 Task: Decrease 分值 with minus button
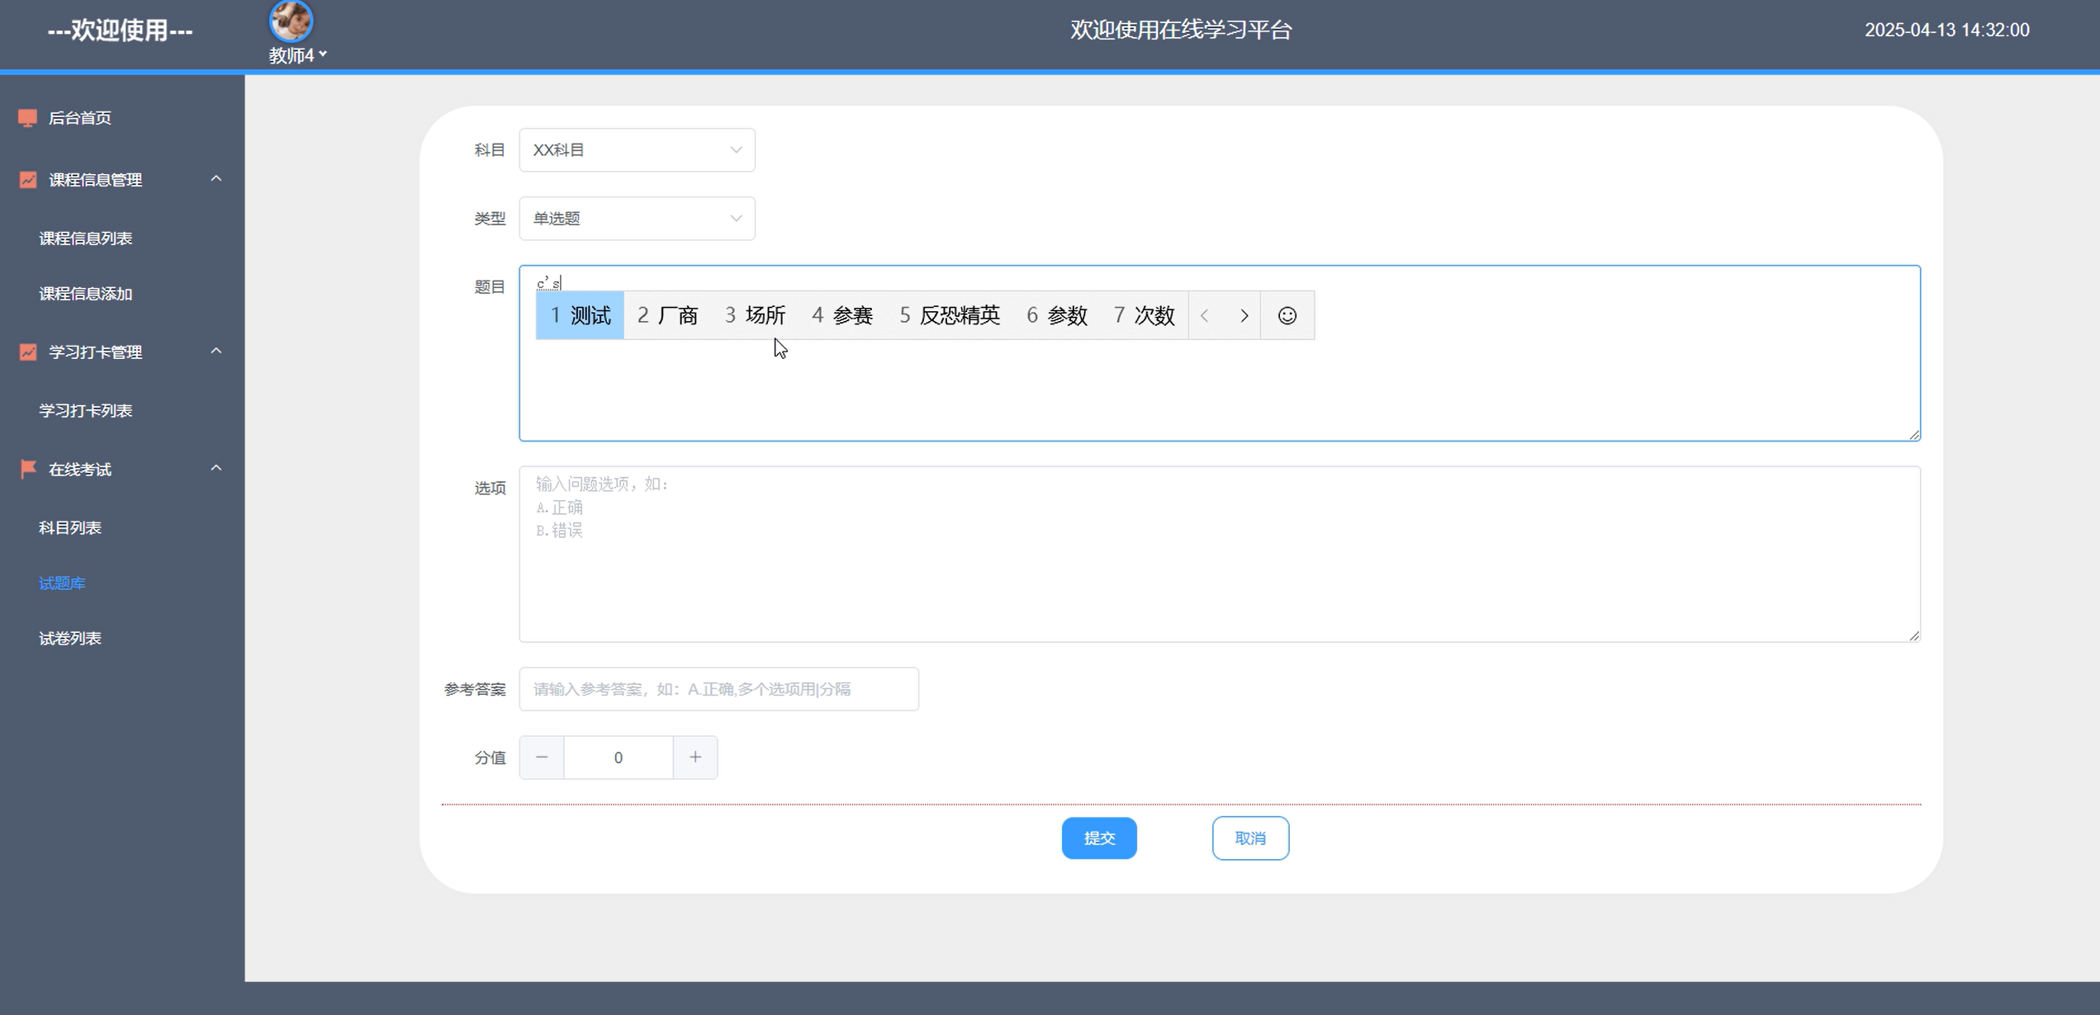(542, 758)
